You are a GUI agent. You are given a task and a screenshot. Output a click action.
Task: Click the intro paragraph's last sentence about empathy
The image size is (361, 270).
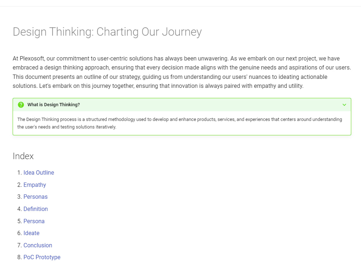click(108, 86)
